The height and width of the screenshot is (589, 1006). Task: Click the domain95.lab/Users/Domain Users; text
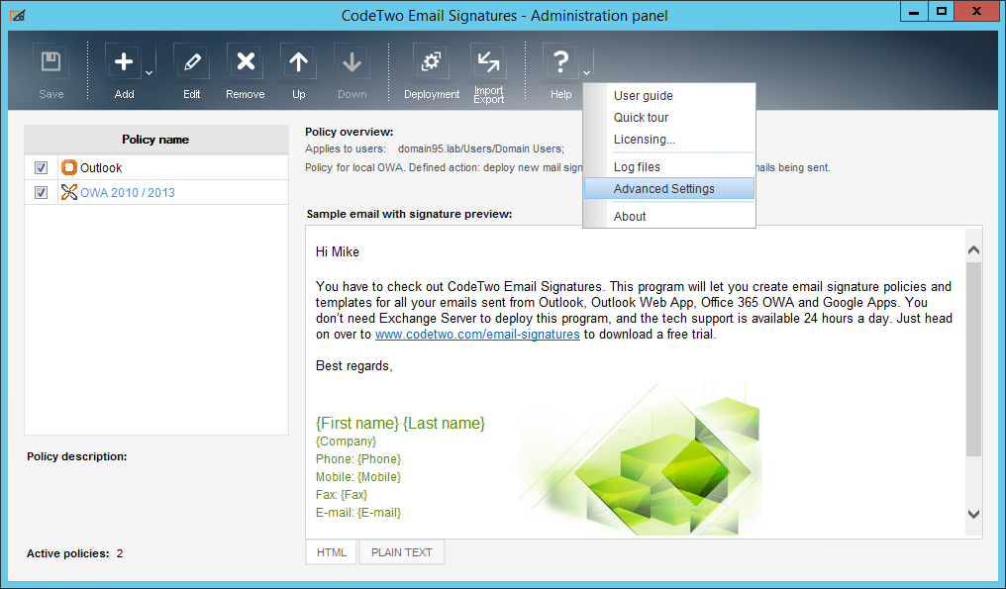[481, 148]
